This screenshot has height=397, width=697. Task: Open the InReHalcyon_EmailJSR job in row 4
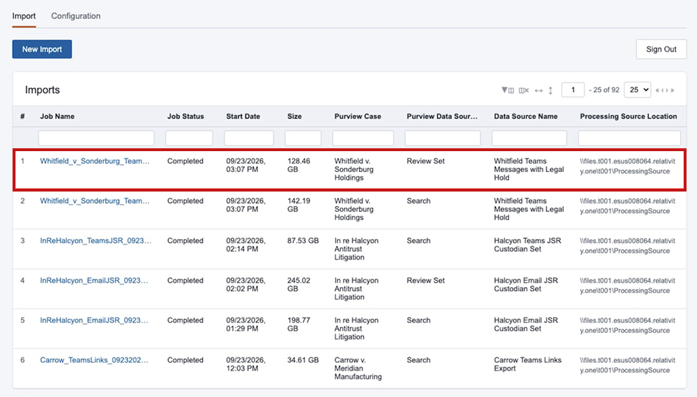[94, 281]
